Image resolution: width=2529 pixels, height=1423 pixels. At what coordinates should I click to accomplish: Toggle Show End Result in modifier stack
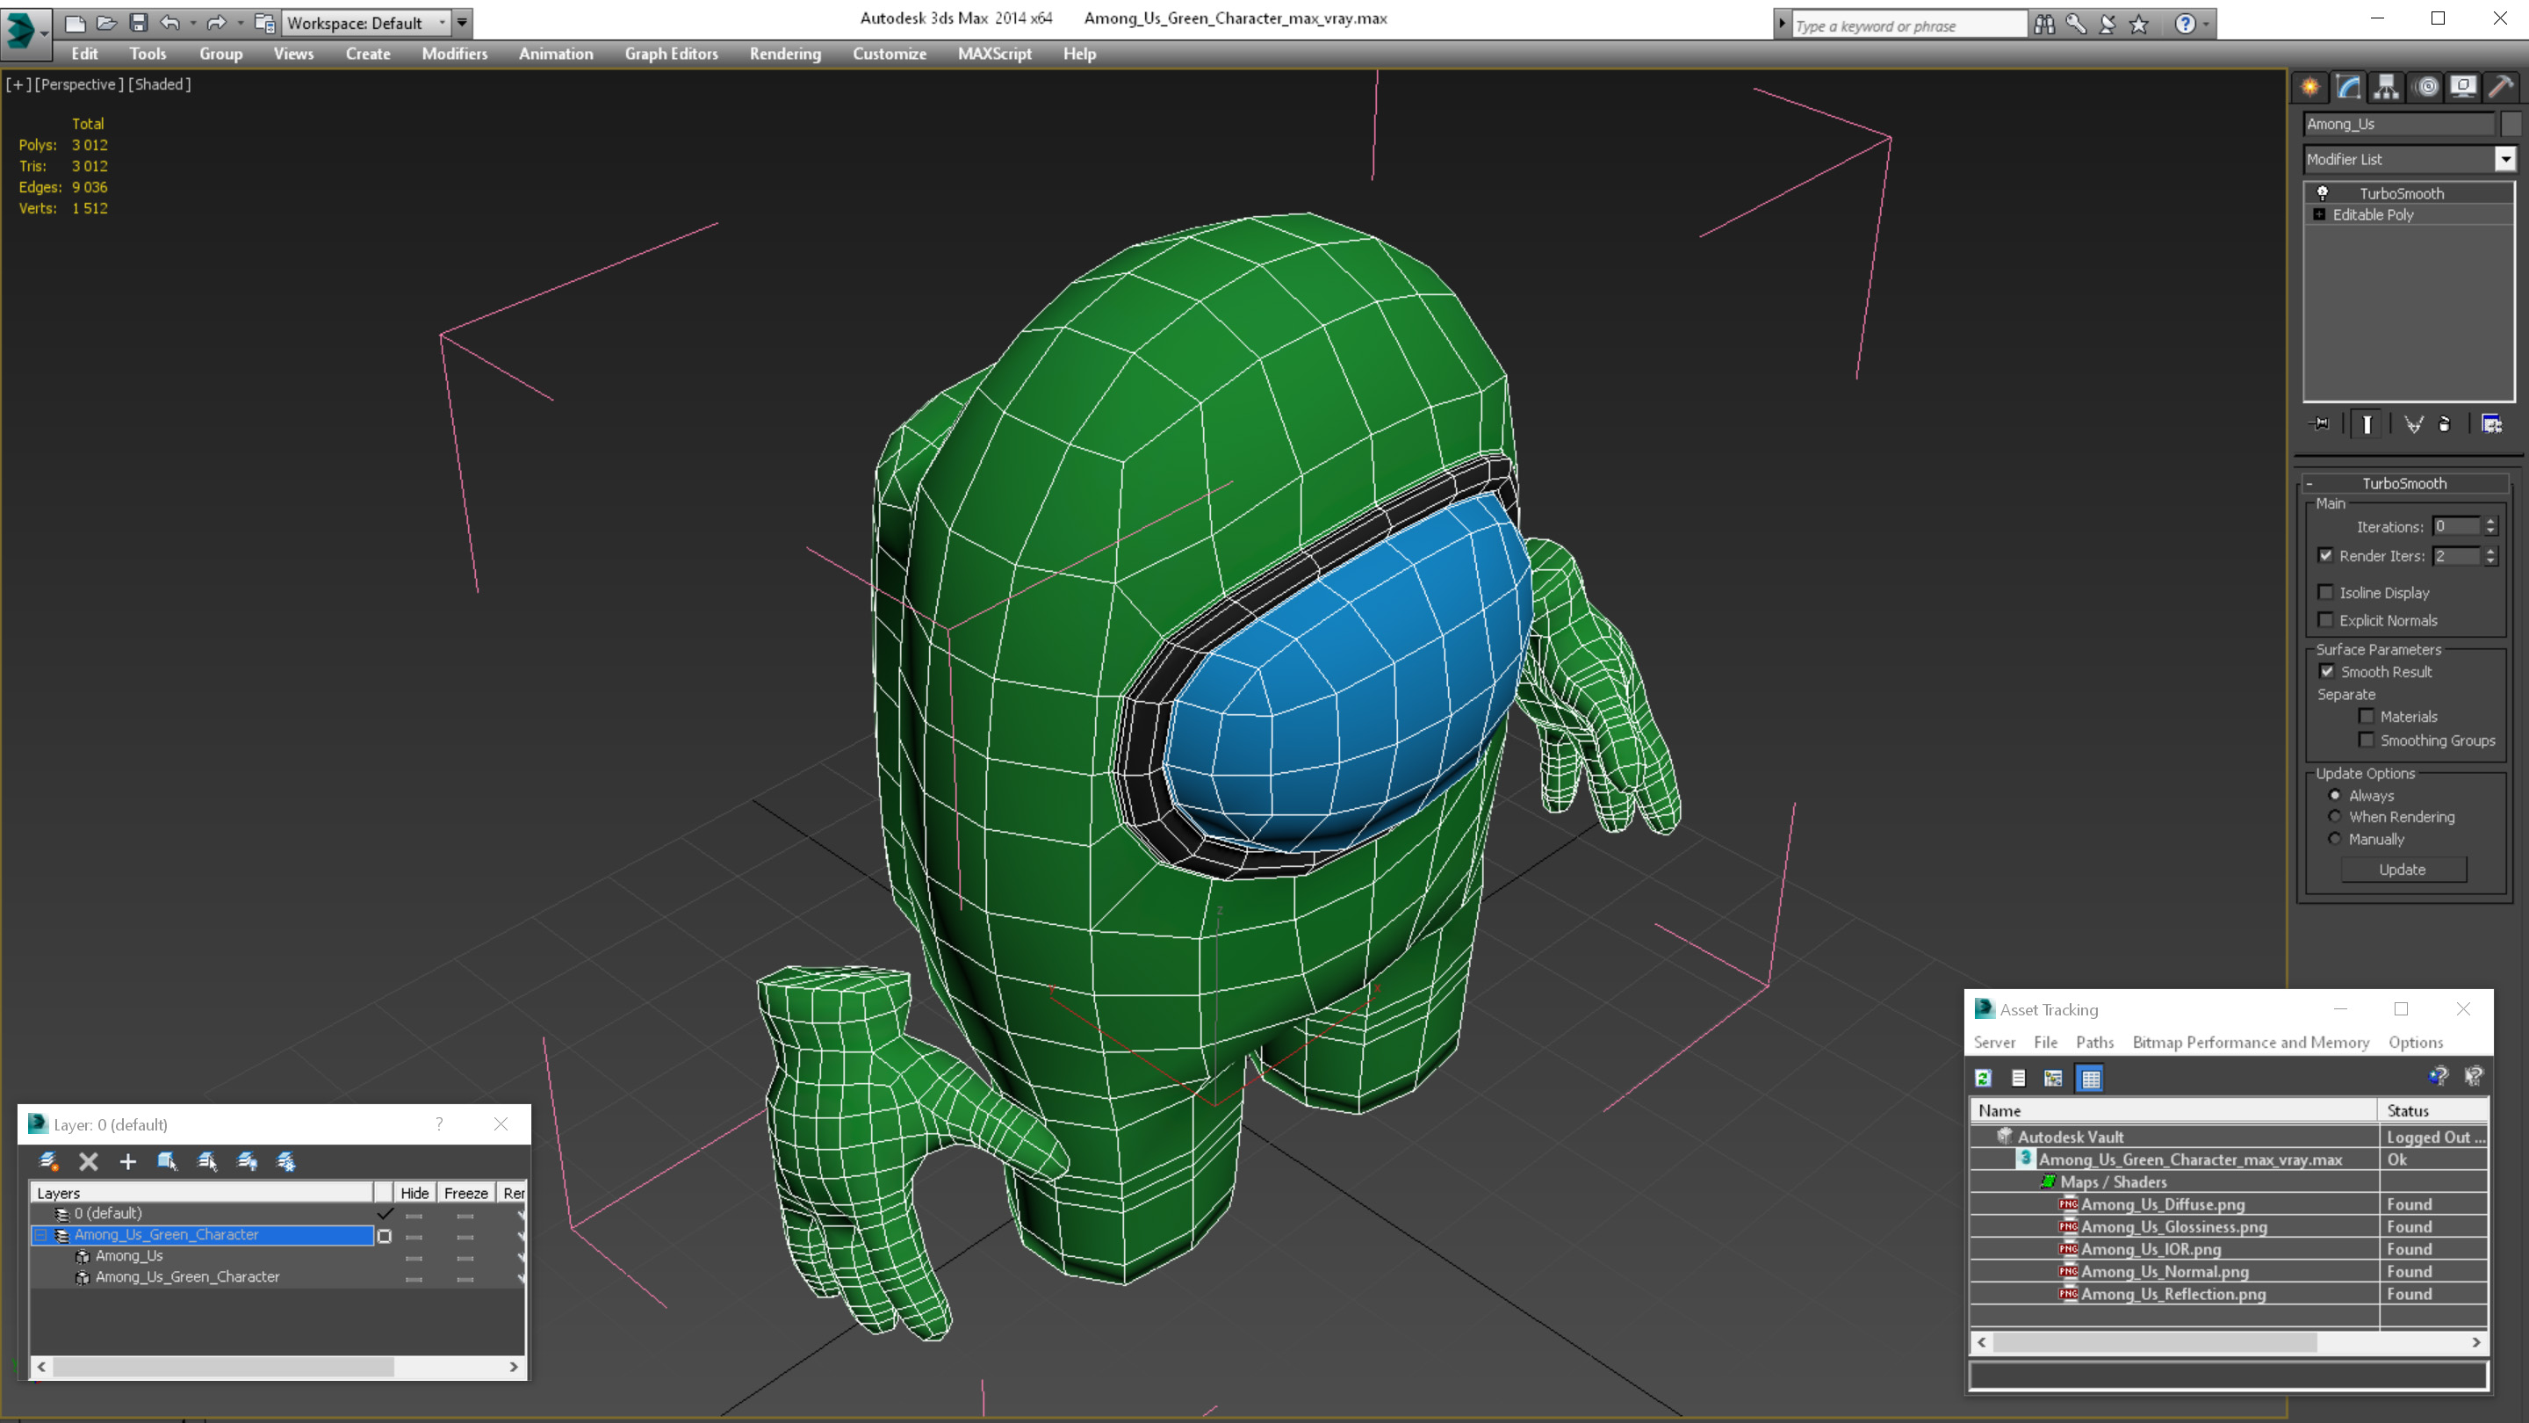tap(2367, 424)
